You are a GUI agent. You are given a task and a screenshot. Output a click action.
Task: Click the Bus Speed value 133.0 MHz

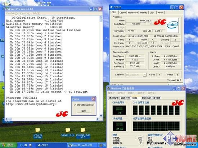[135, 63]
